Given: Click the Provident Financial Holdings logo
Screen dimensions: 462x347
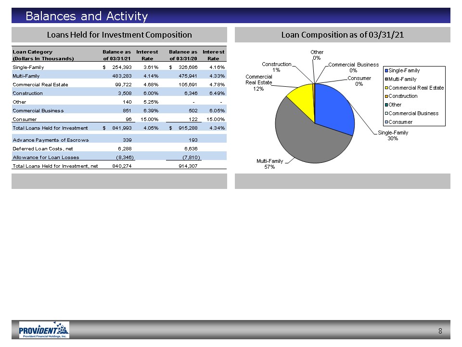Looking at the screenshot, I should pyautogui.click(x=44, y=330).
